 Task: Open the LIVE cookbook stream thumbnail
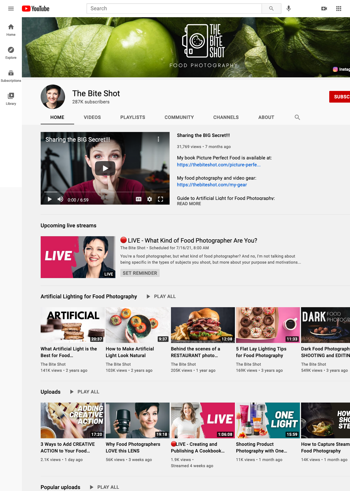(203, 420)
